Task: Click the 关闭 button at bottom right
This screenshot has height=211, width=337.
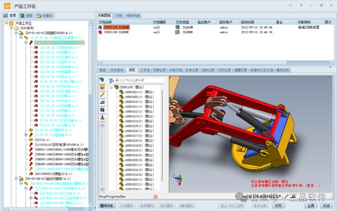Action: (x=326, y=205)
